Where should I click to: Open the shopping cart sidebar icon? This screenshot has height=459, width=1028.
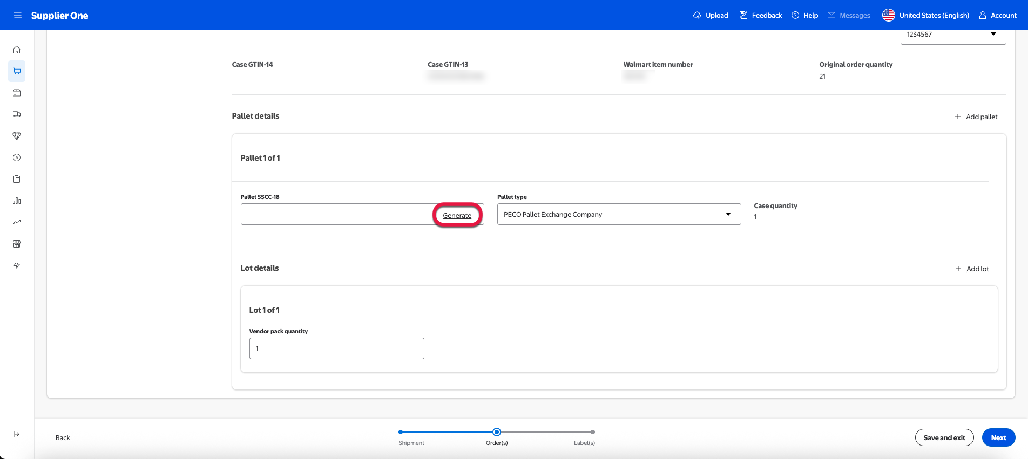[x=17, y=71]
